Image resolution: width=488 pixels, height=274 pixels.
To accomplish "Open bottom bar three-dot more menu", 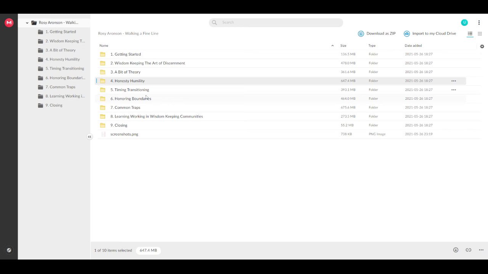I will (x=481, y=250).
